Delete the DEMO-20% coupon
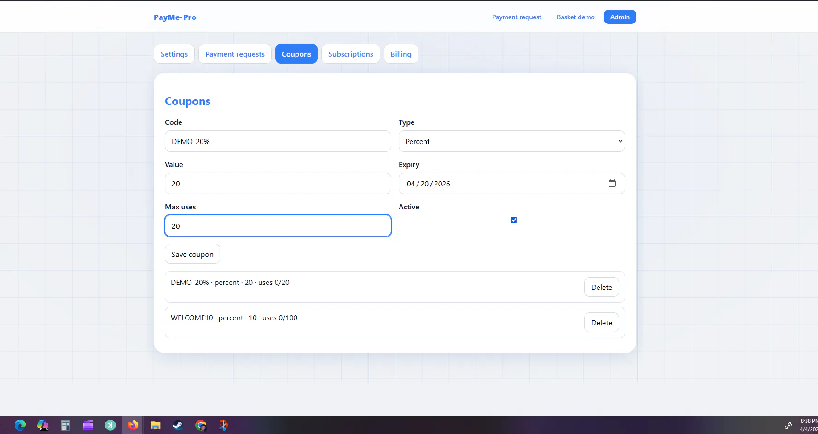The width and height of the screenshot is (818, 434). coord(602,287)
